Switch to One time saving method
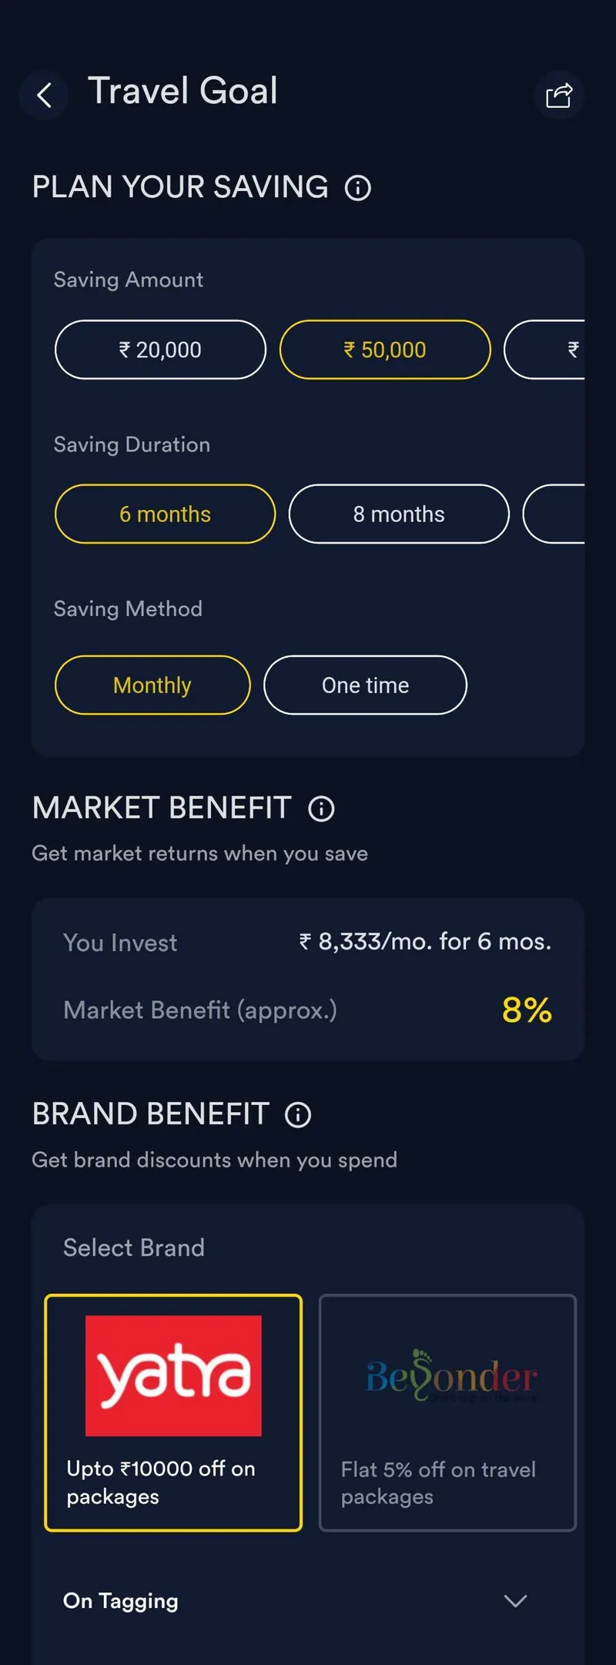 (x=365, y=685)
